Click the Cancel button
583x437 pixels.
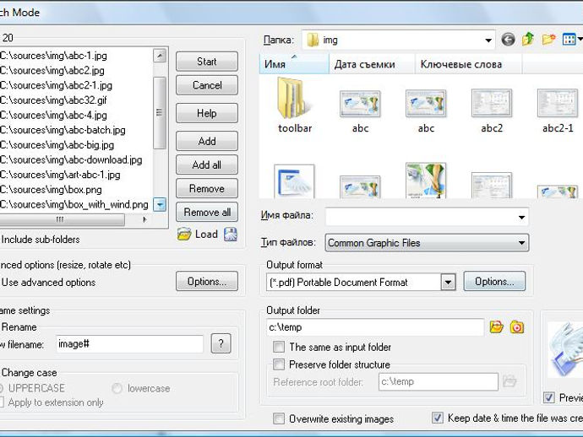tap(207, 85)
